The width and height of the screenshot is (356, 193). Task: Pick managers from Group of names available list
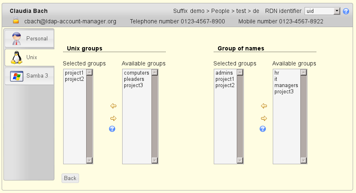(286, 85)
